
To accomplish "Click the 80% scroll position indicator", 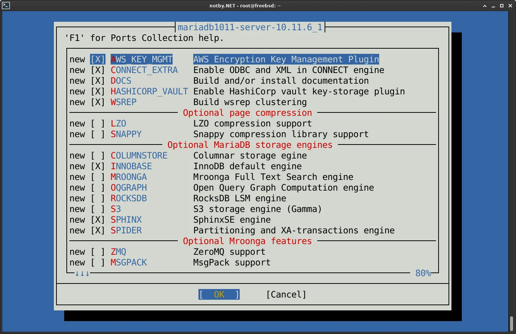I will [x=423, y=273].
